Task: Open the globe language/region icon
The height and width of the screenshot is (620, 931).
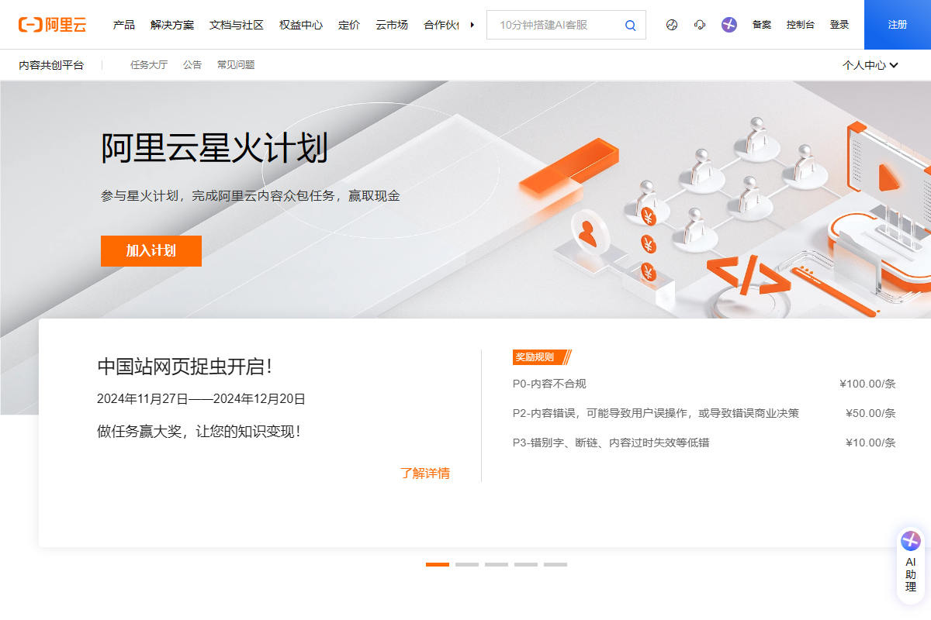Action: [672, 25]
